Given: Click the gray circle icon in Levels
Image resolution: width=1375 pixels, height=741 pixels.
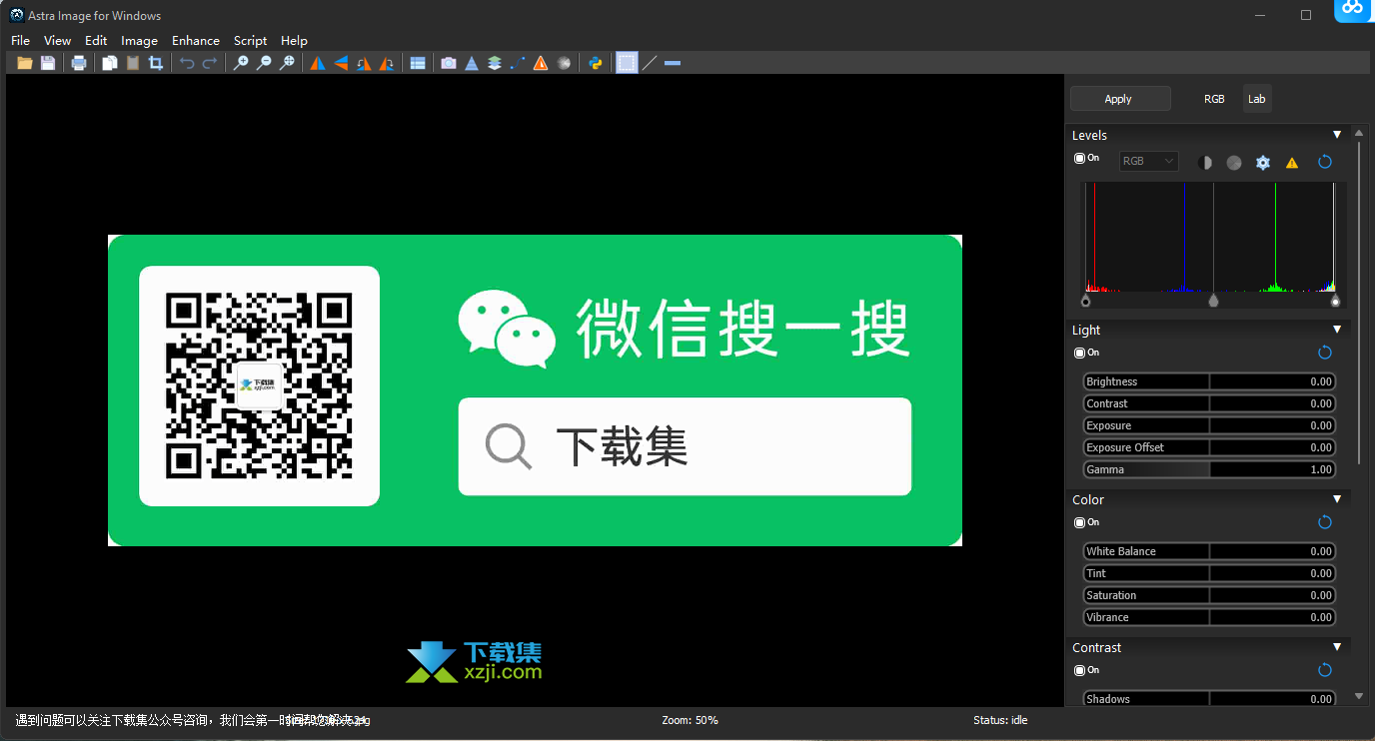Looking at the screenshot, I should (1234, 162).
